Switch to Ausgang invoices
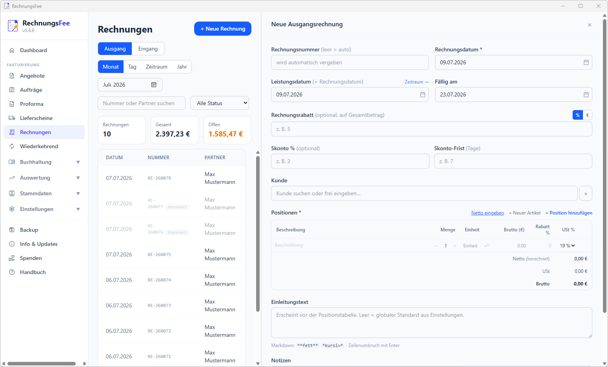 (115, 49)
